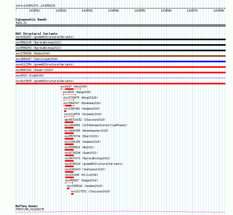
Task: Select the gray 4q31.21 band bar
Action: [120, 25]
